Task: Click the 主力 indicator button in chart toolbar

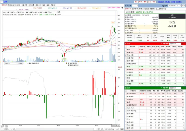Action: click(16, 12)
